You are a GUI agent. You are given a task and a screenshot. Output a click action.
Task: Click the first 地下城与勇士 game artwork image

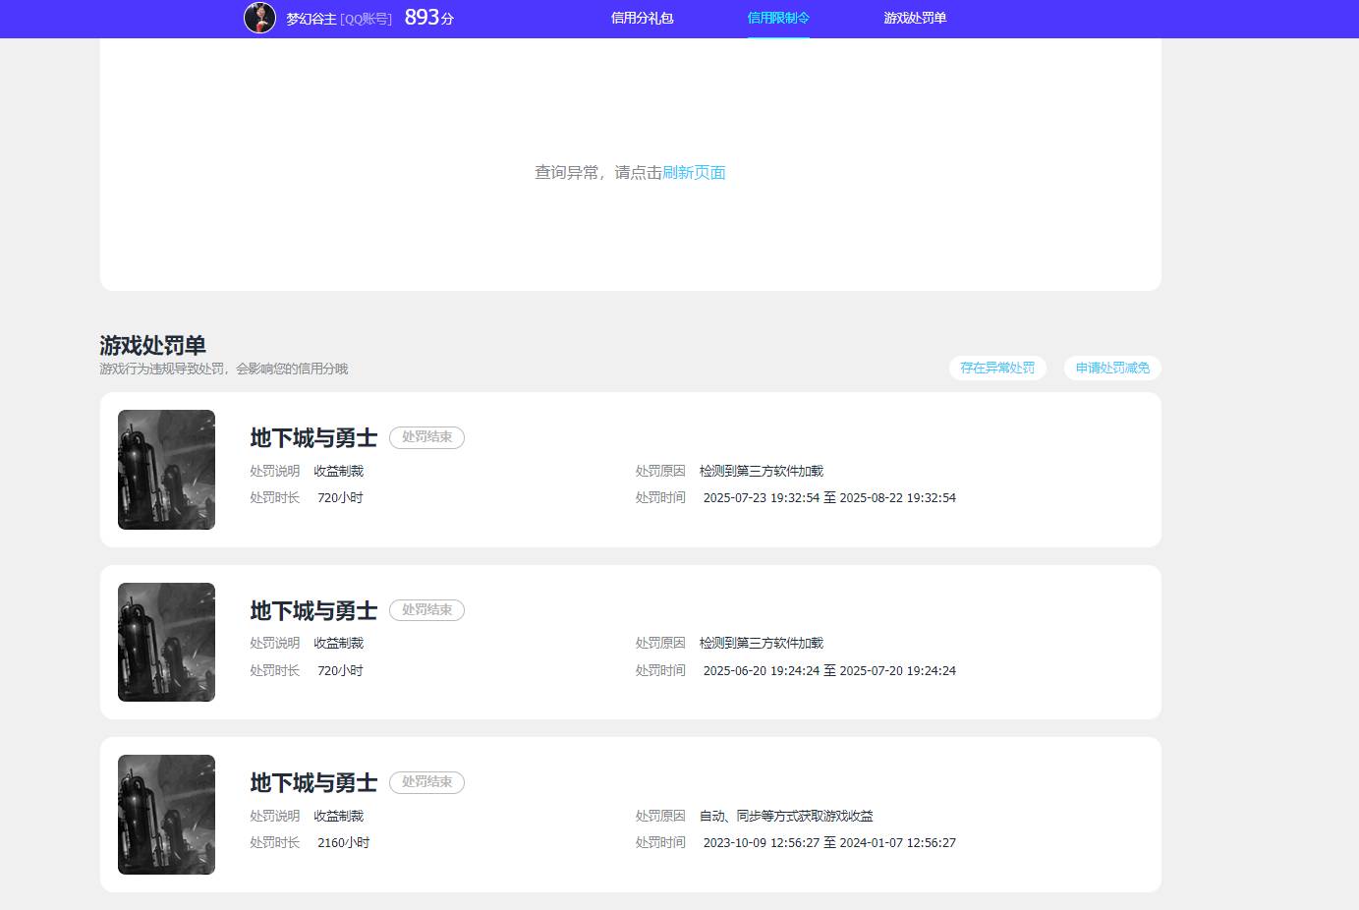point(166,470)
